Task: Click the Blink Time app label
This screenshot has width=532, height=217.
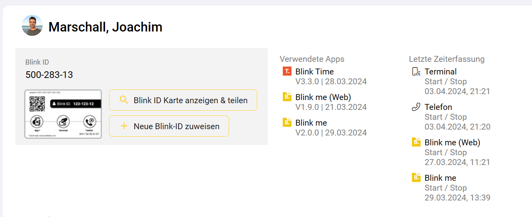Action: click(x=314, y=72)
